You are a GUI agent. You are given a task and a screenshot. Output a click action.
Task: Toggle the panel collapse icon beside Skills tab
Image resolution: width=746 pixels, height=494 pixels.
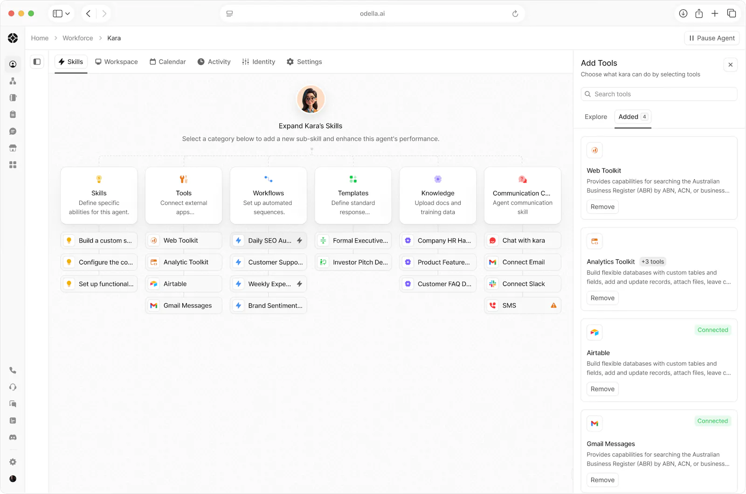coord(37,62)
